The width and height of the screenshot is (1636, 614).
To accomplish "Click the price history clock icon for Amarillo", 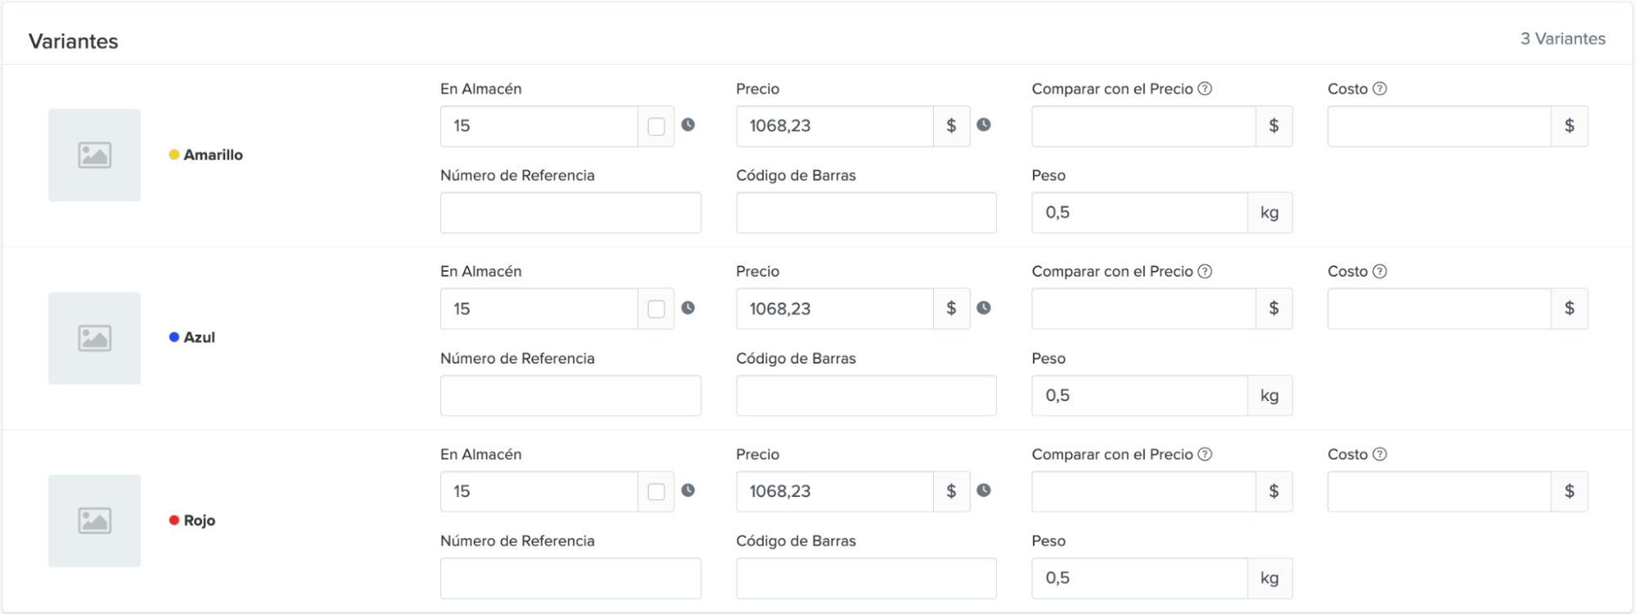I will tap(984, 125).
